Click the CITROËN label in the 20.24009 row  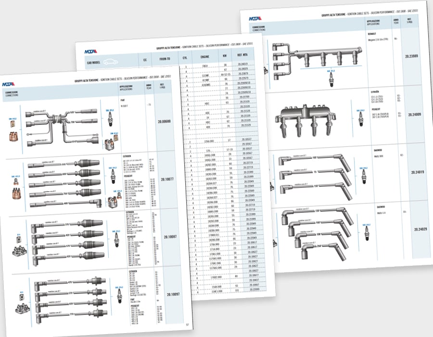(x=375, y=91)
